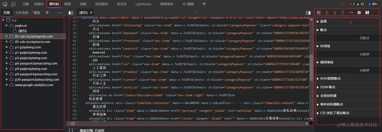Viewport: 382px width, 132px height.
Task: Open the 3D 视图 tab
Action: [188, 4]
